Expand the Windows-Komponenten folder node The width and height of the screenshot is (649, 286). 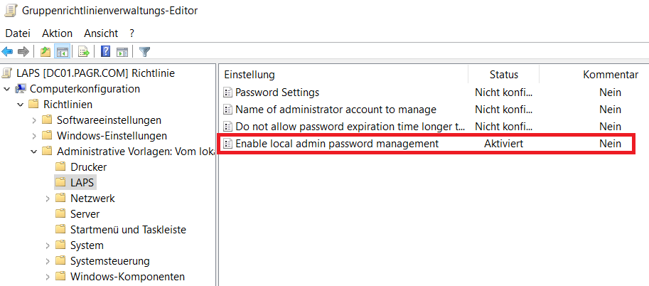[x=48, y=277]
